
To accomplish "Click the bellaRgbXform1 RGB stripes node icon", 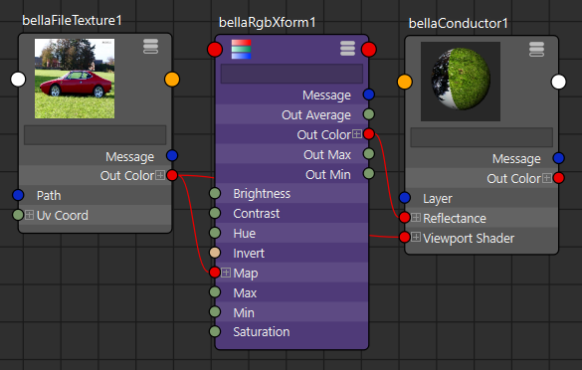I will pos(242,50).
